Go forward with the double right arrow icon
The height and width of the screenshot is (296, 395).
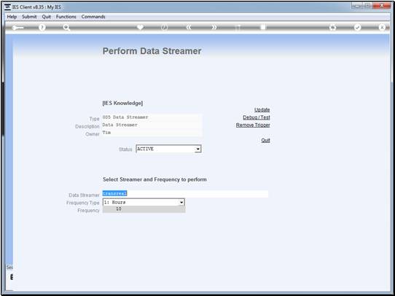pyautogui.click(x=214, y=28)
